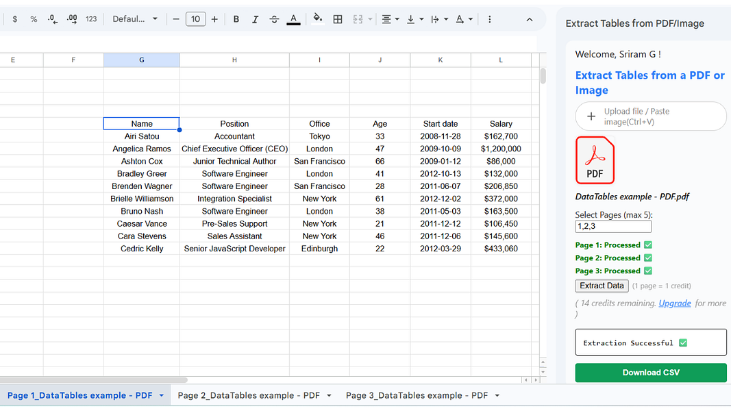
Task: Select cell Chief Executive Officer (CEO)
Action: (x=234, y=149)
